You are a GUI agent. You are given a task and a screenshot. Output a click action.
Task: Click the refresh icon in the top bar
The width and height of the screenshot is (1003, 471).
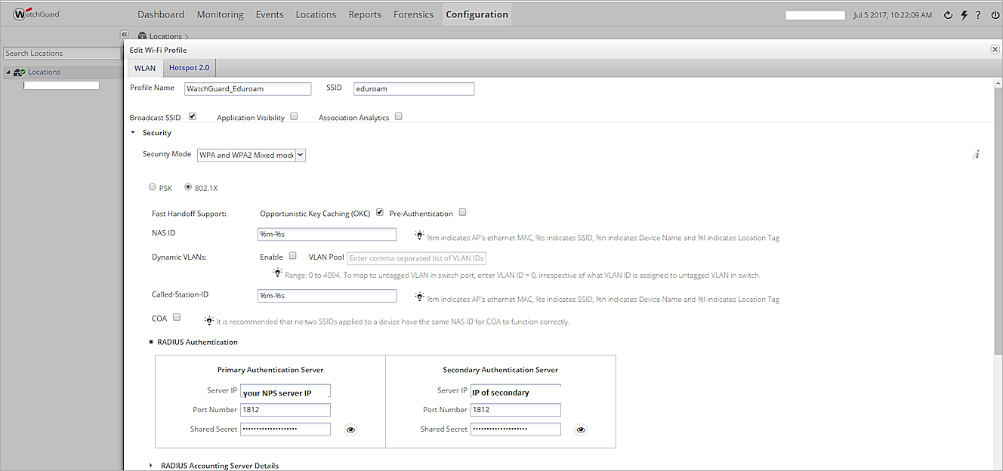(x=948, y=14)
